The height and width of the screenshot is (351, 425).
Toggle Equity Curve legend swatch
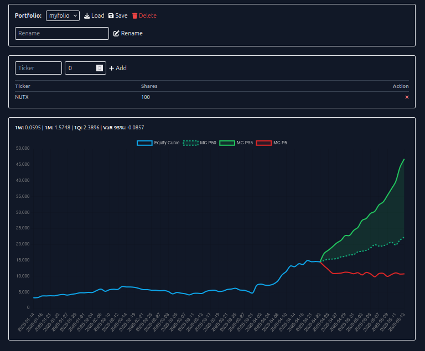coord(144,143)
